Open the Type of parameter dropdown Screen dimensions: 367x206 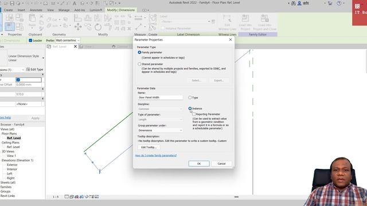161,120
